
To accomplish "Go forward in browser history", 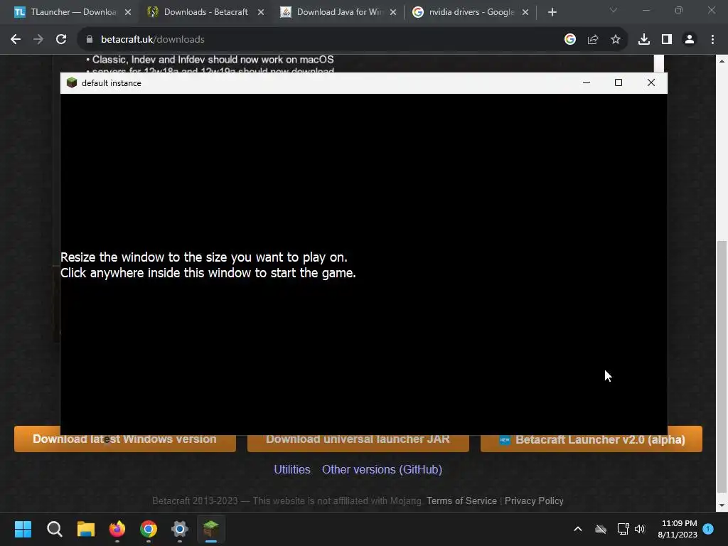I will [x=38, y=40].
